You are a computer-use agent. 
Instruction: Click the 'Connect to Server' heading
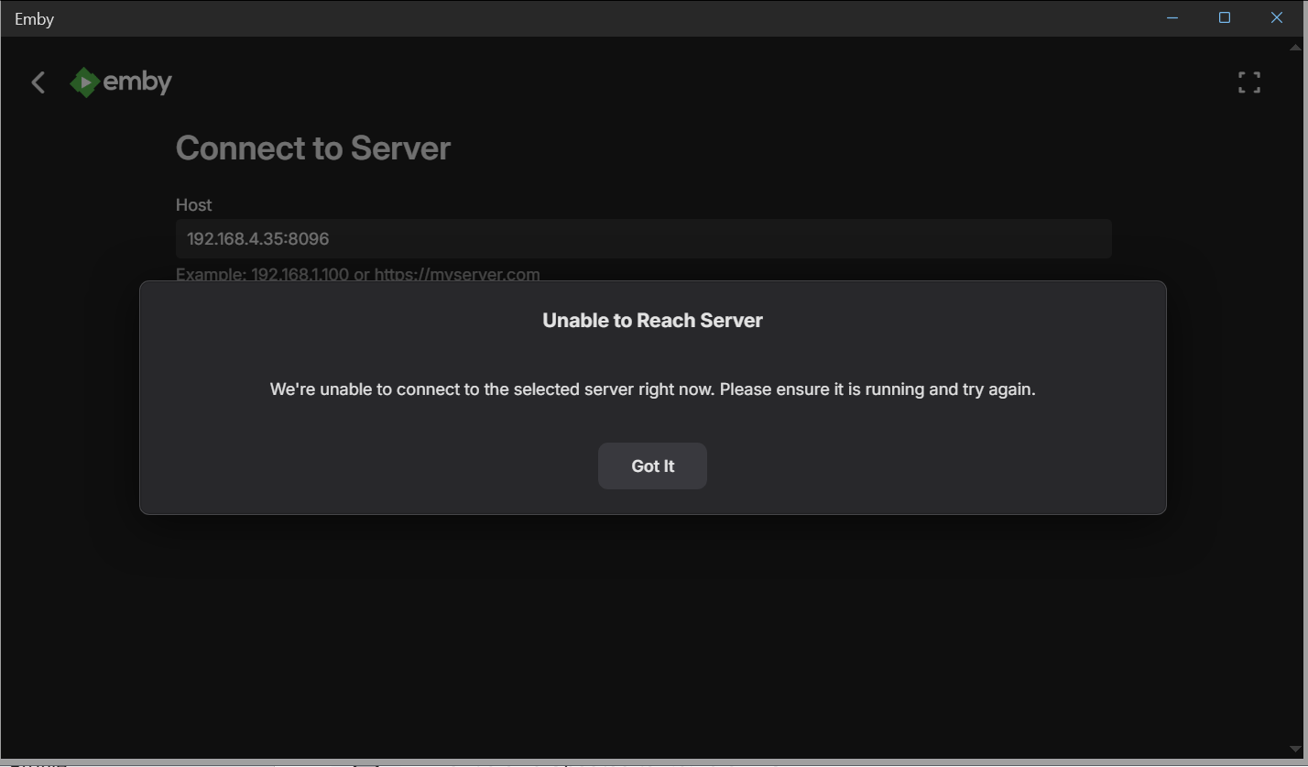click(x=313, y=148)
